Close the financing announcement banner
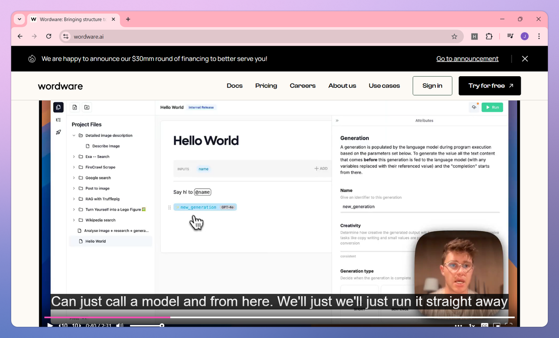 coord(525,59)
